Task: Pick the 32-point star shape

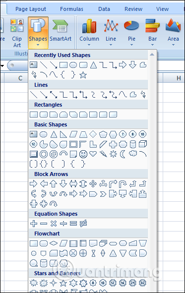Action: click(142, 283)
